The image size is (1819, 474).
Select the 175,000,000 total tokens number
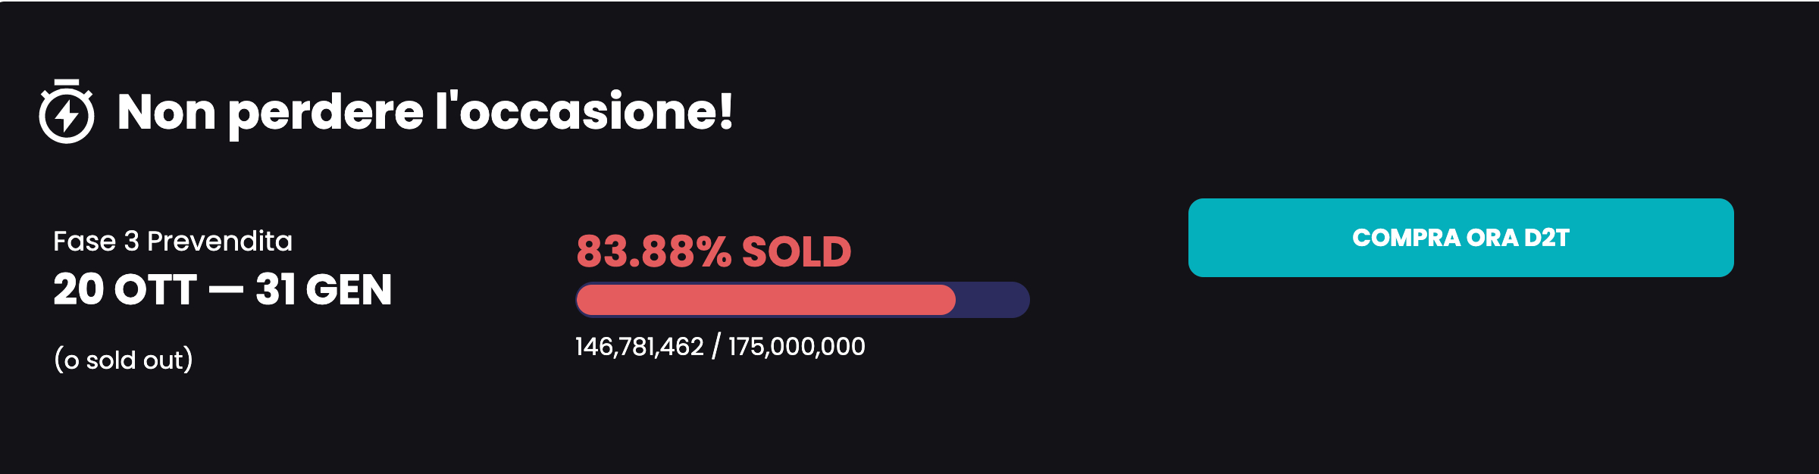[797, 347]
